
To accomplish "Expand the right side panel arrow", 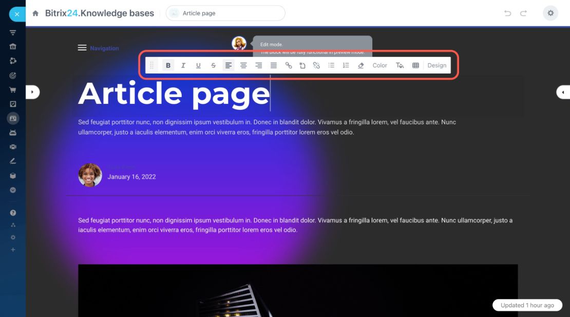I will (563, 92).
